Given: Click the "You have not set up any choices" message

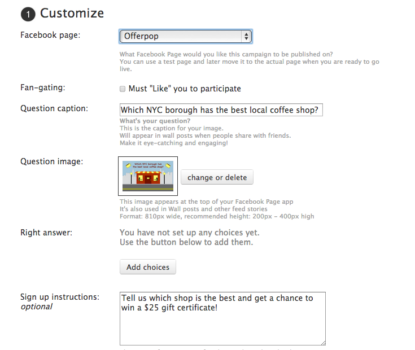Looking at the screenshot, I should (x=190, y=233).
